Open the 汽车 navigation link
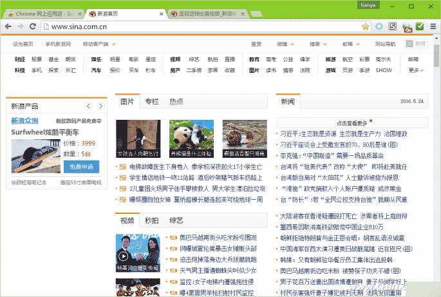The height and width of the screenshot is (297, 441). (x=96, y=70)
